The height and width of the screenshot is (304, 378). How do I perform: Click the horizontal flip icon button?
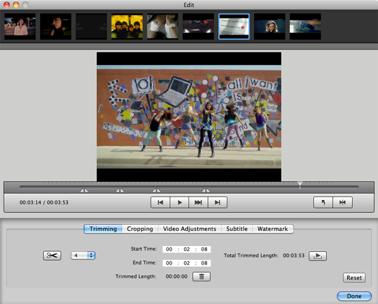pos(343,202)
